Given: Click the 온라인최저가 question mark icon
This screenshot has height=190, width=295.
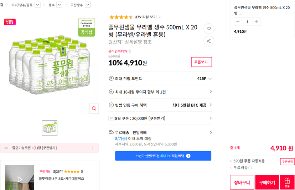Looking at the screenshot, I should coord(129,51).
